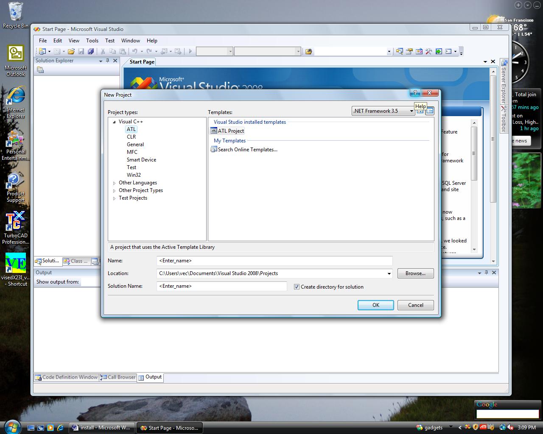This screenshot has width=543, height=434.
Task: Select Smart Device project type
Action: [x=141, y=160]
